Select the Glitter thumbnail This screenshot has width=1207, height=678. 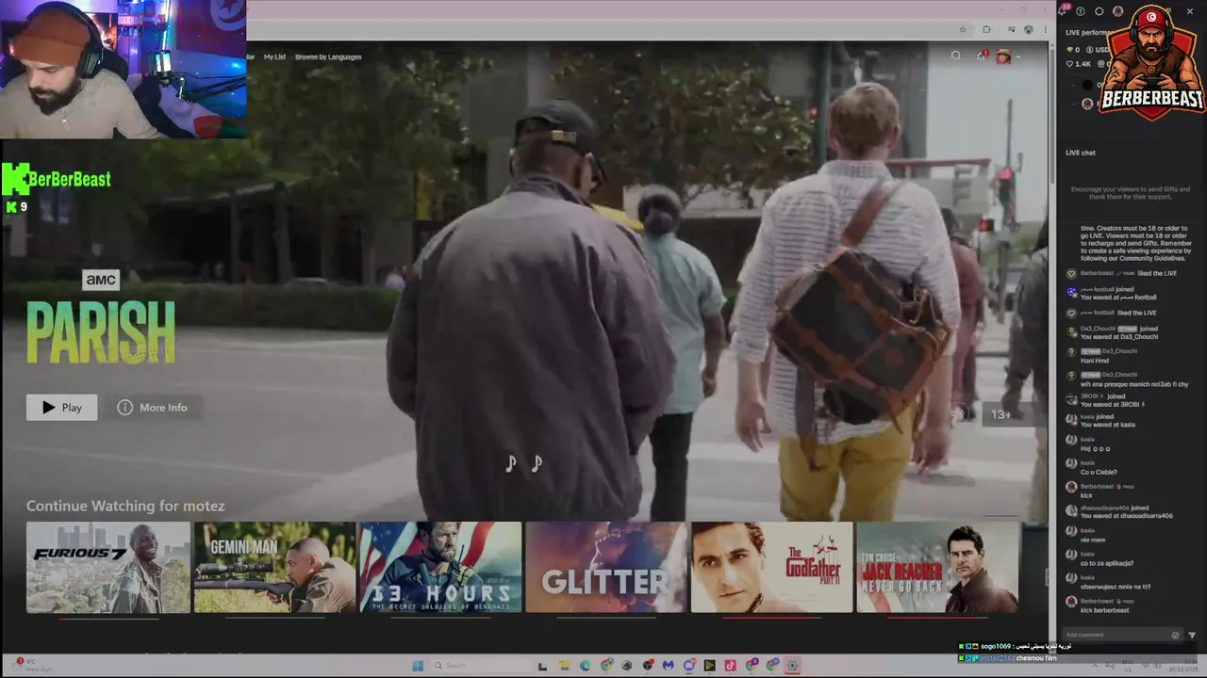click(x=606, y=567)
